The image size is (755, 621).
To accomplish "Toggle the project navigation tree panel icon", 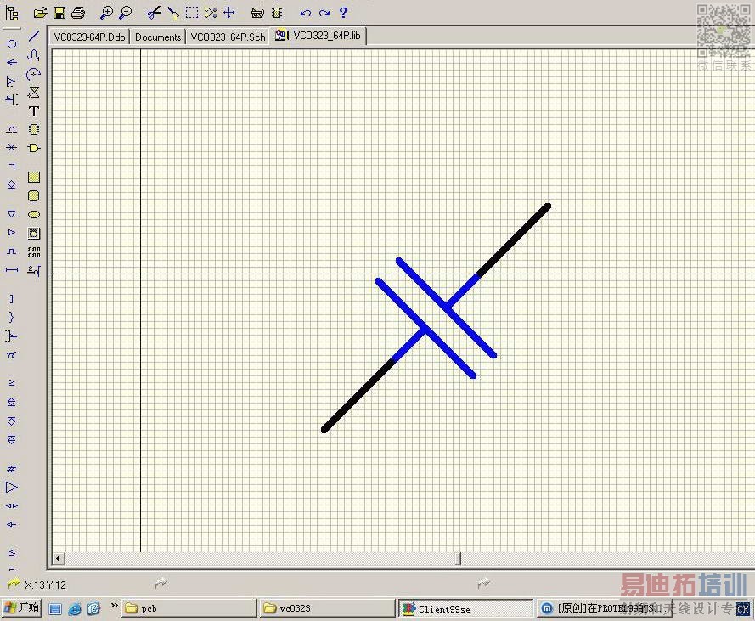I will (x=12, y=13).
